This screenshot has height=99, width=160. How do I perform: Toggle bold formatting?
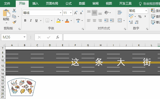coord(25,21)
